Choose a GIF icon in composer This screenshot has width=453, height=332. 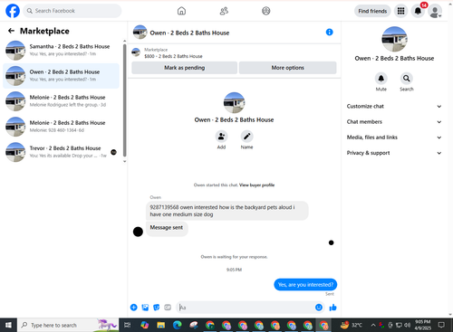coord(168,308)
